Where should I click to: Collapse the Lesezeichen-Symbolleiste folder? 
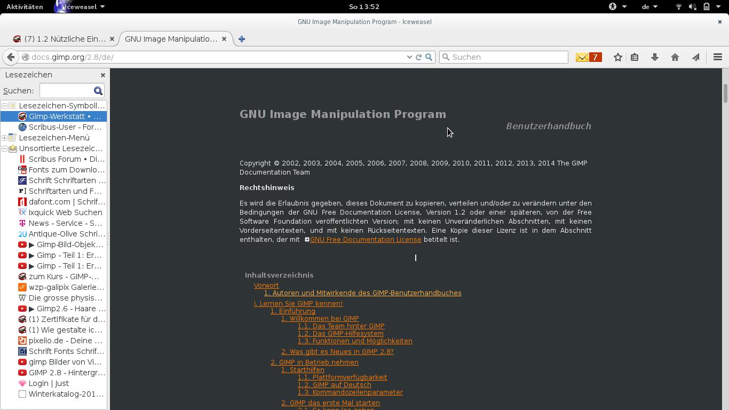coord(4,106)
